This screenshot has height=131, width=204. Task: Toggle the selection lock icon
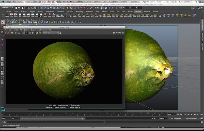[x=67, y=8]
